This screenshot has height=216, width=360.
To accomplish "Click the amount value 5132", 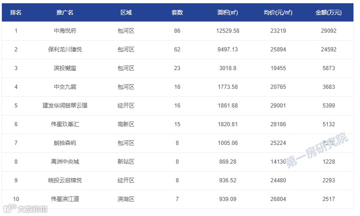I will pyautogui.click(x=329, y=124).
